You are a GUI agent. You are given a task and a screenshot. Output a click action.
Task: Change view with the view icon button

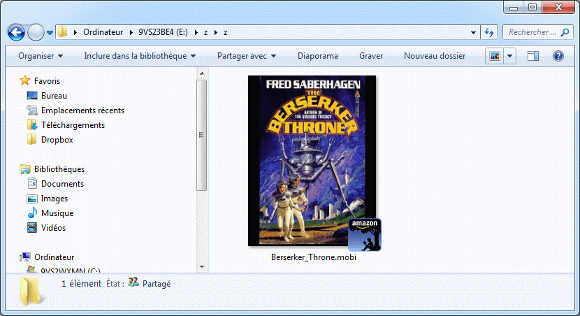[x=495, y=56]
